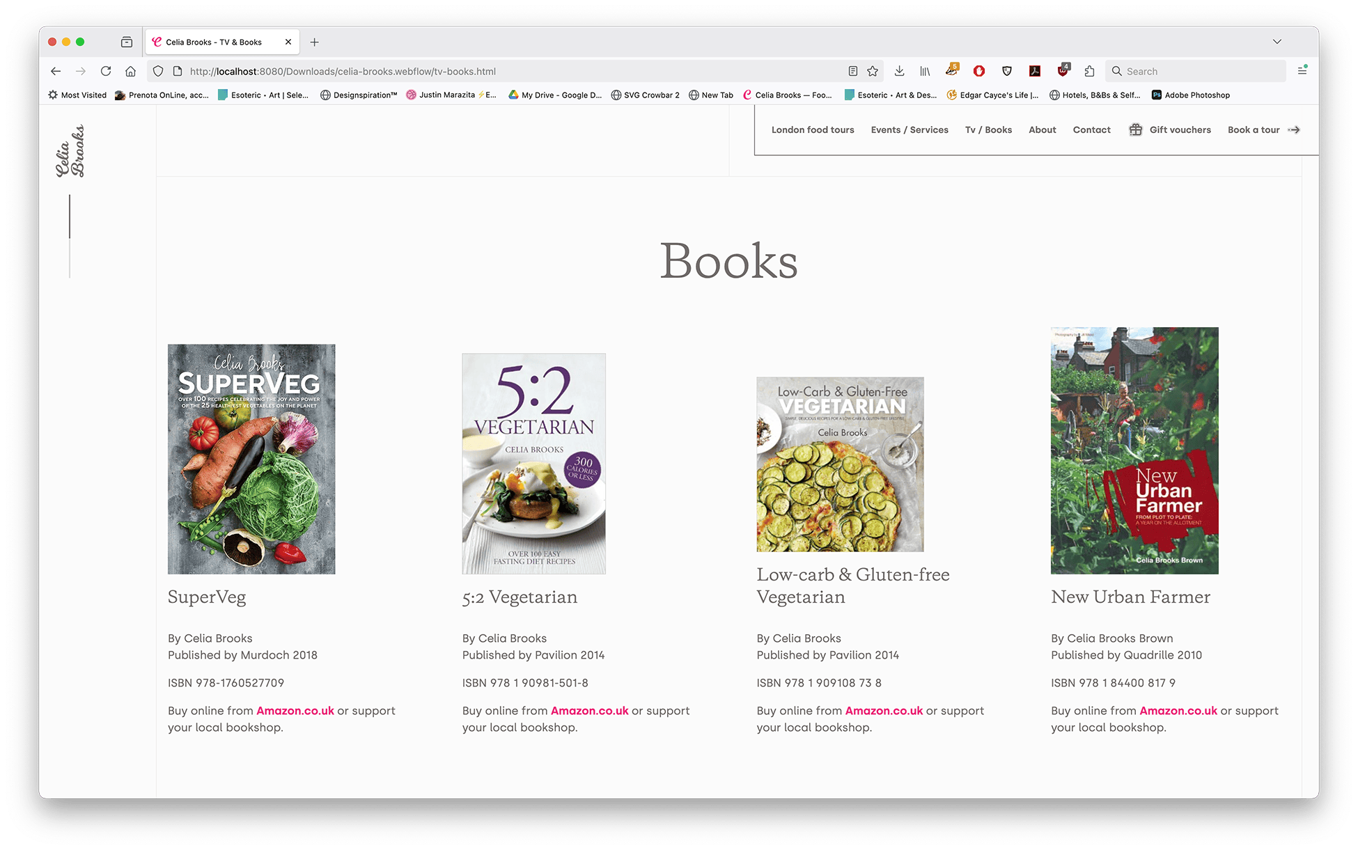The height and width of the screenshot is (850, 1358).
Task: Open a new tab with plus button
Action: pyautogui.click(x=315, y=42)
